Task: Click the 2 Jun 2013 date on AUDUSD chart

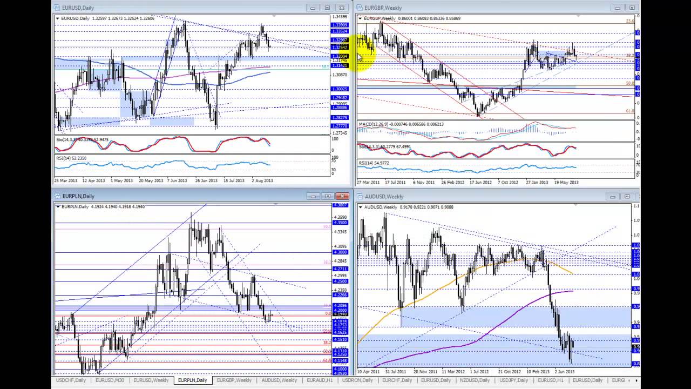Action: click(x=565, y=371)
